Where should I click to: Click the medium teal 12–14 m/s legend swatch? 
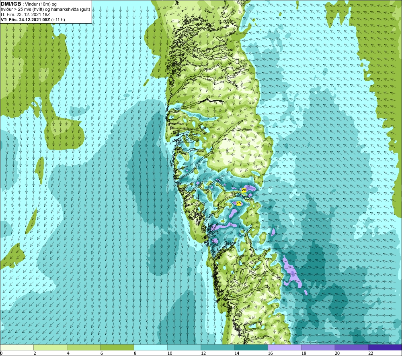(x=217, y=348)
